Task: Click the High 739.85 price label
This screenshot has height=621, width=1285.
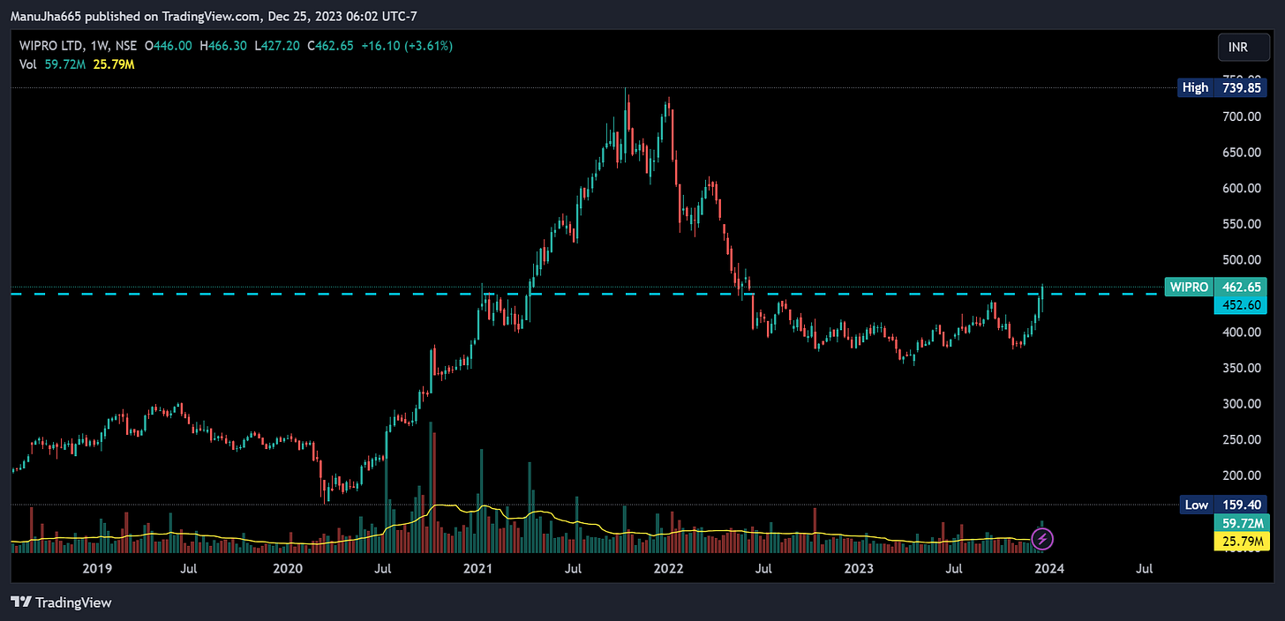Action: pyautogui.click(x=1223, y=87)
